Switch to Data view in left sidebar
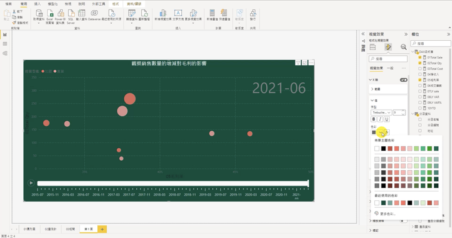Image resolution: width=452 pixels, height=238 pixels. [5, 44]
